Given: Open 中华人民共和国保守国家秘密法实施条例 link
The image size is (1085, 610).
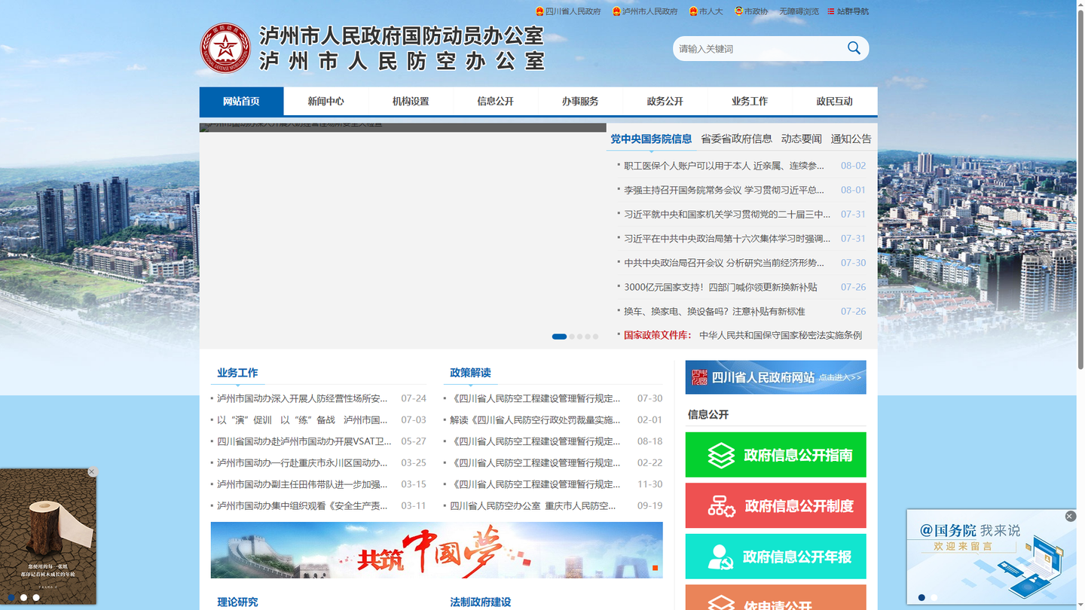Looking at the screenshot, I should tap(781, 335).
